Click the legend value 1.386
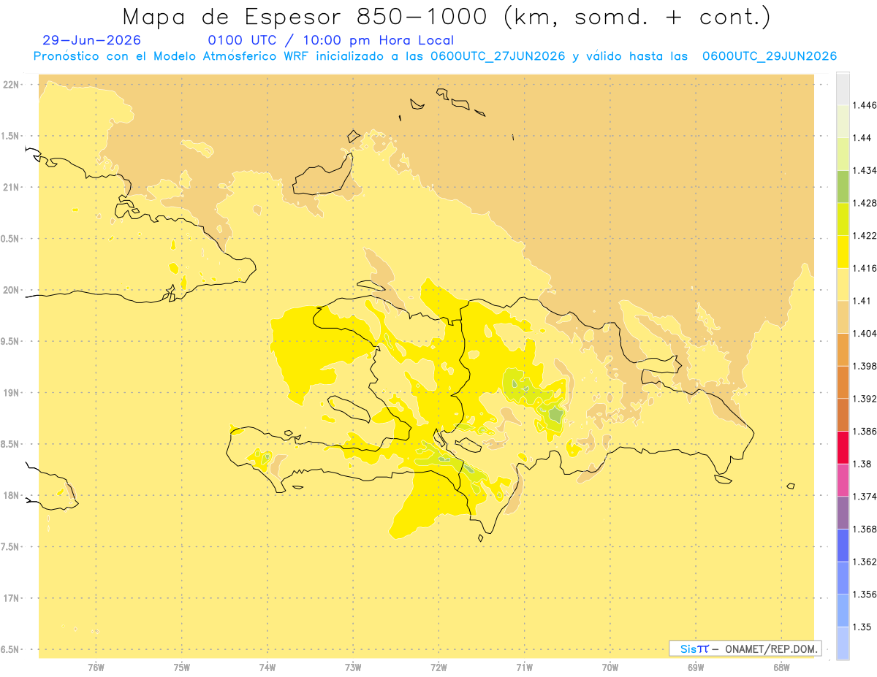This screenshot has width=877, height=677. tap(865, 431)
